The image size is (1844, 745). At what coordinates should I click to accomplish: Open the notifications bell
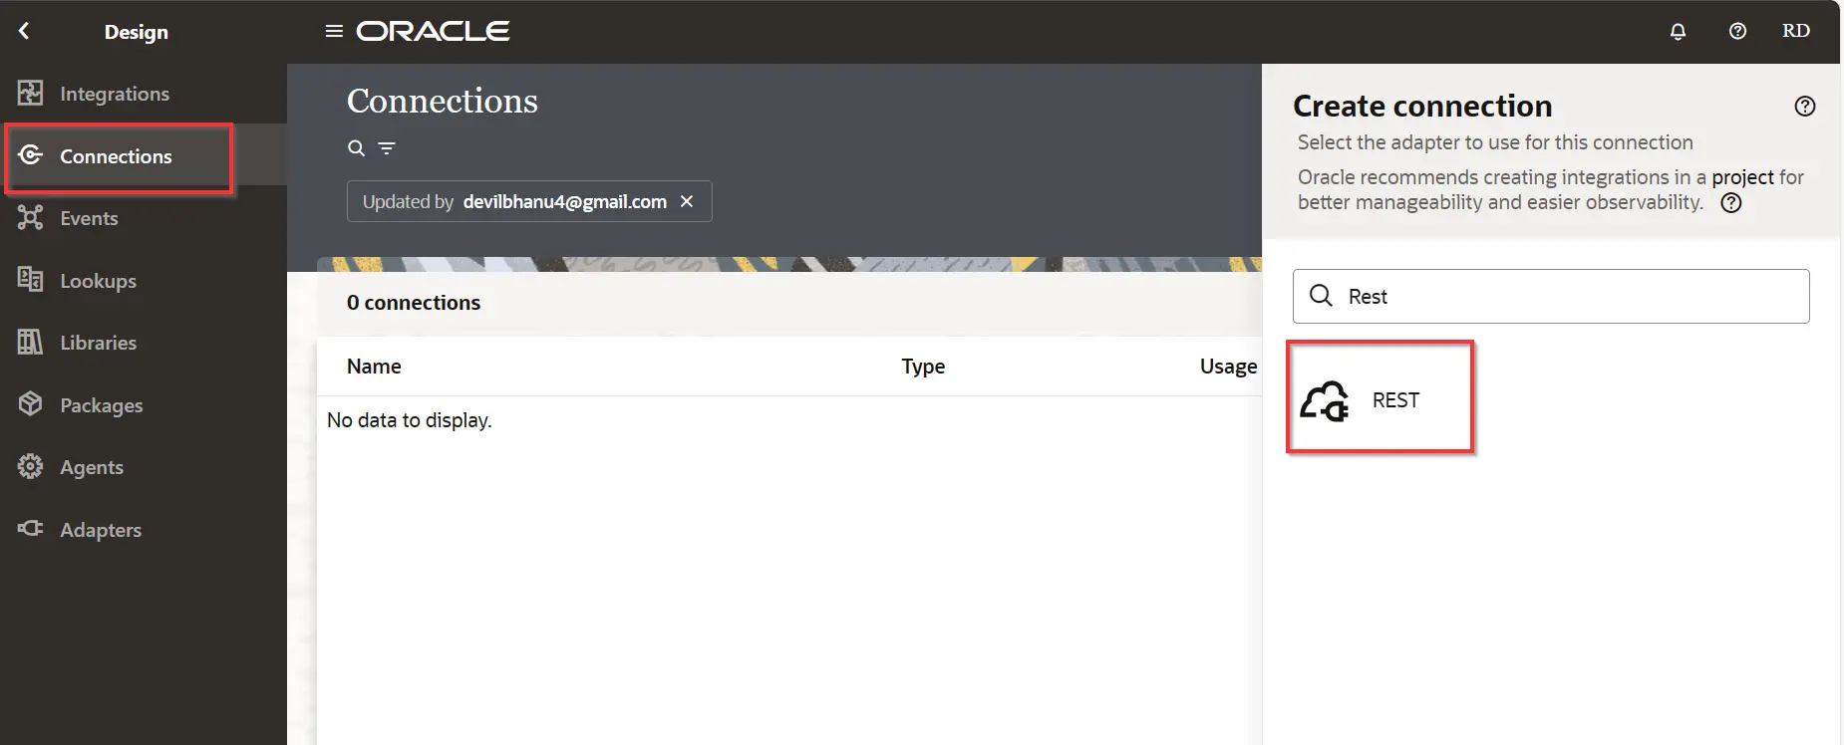(1678, 31)
